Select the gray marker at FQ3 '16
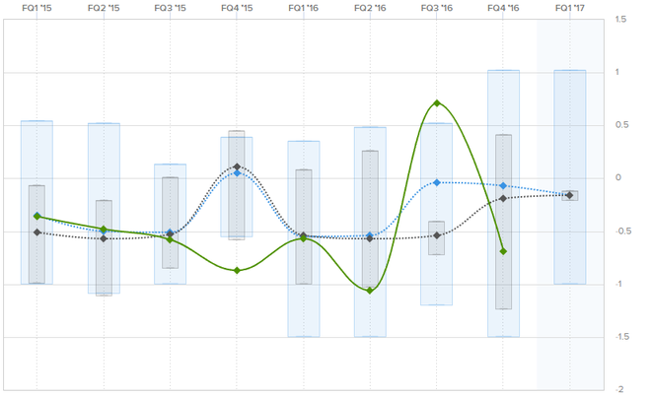651x397 pixels. pyautogui.click(x=436, y=235)
